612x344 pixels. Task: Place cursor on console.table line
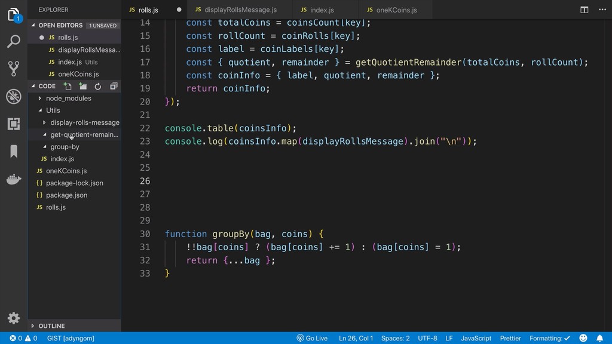(x=230, y=128)
